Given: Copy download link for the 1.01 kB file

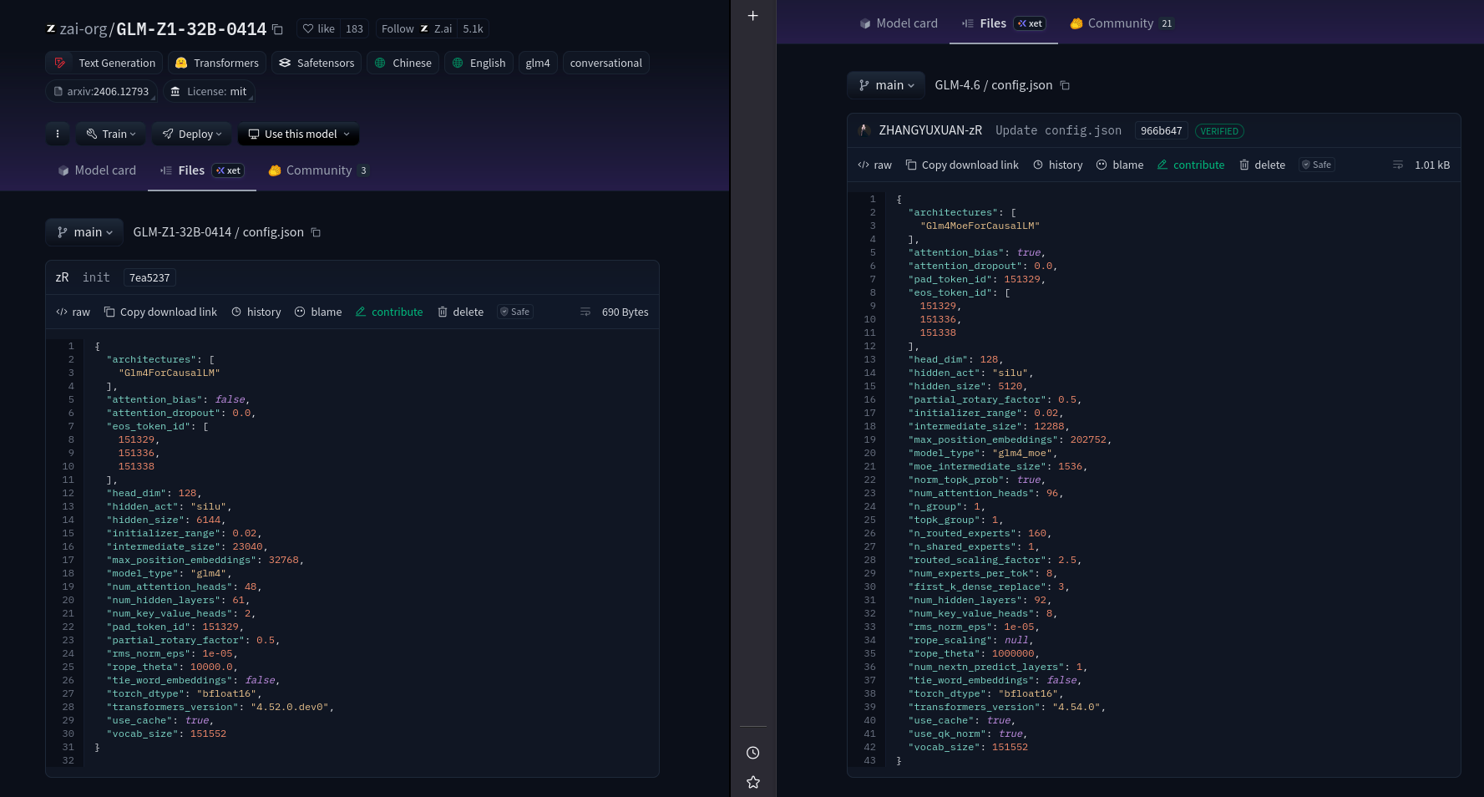Looking at the screenshot, I should [962, 165].
